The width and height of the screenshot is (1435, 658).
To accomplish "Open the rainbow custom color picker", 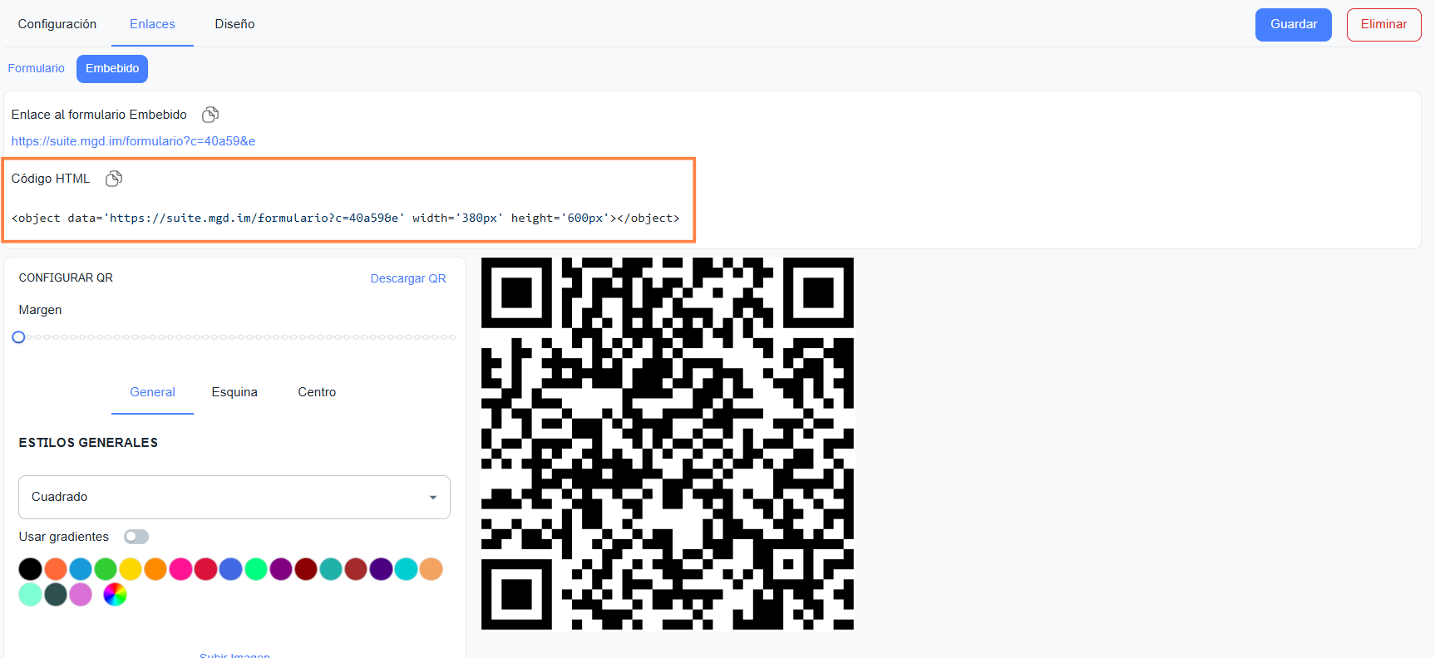I will [x=115, y=595].
